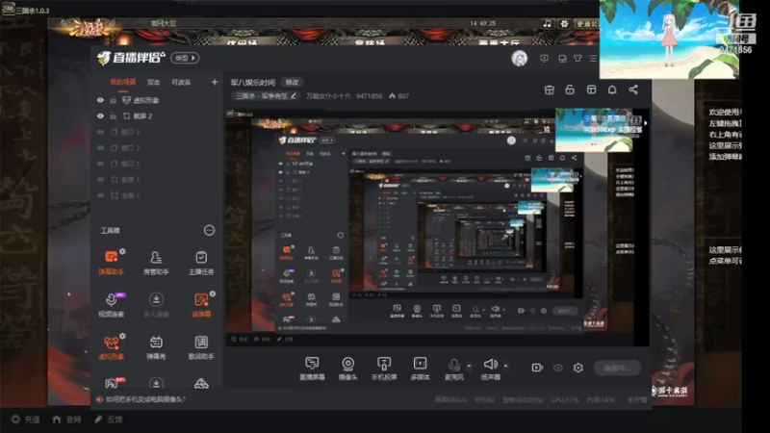Open the 官网 link at game bottom
770x433 pixels.
tap(66, 420)
